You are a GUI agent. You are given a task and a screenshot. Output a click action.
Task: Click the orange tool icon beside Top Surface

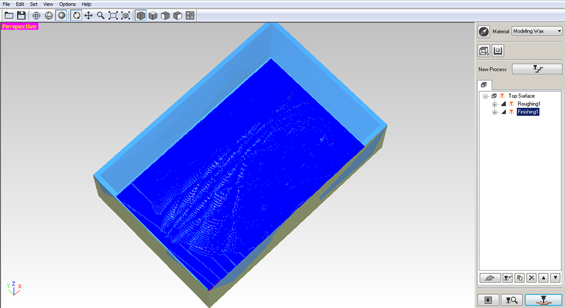click(502, 96)
